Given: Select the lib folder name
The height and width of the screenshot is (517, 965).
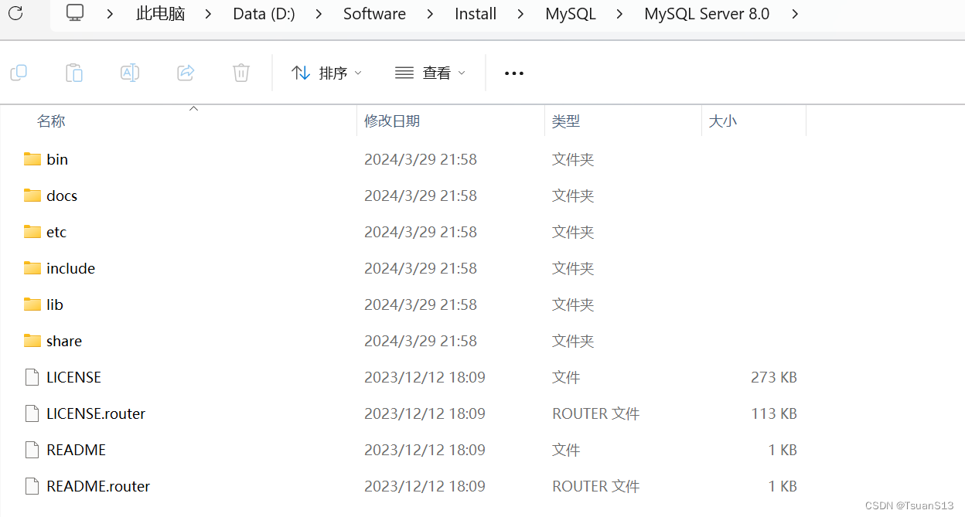Looking at the screenshot, I should click(54, 304).
